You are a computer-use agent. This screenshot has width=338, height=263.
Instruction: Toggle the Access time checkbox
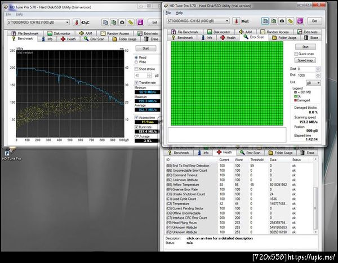tap(136, 118)
